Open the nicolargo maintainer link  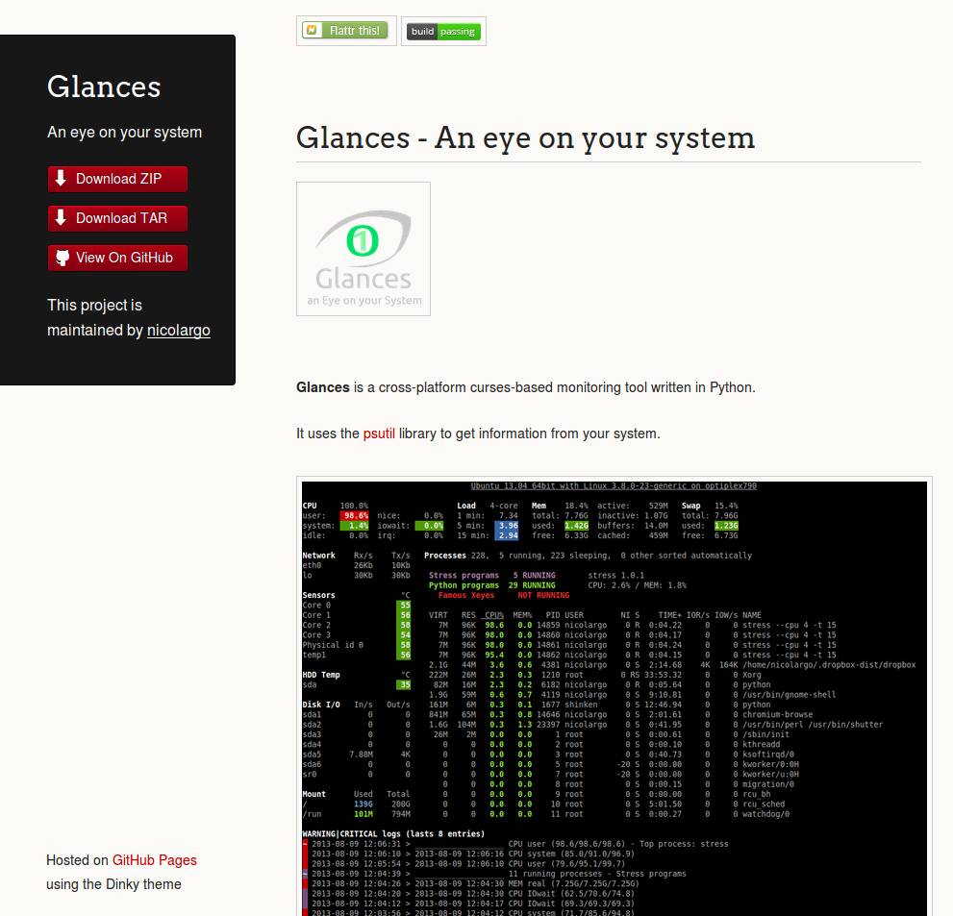point(179,331)
